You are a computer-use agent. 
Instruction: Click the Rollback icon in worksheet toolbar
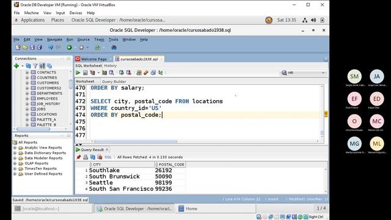pos(129,73)
